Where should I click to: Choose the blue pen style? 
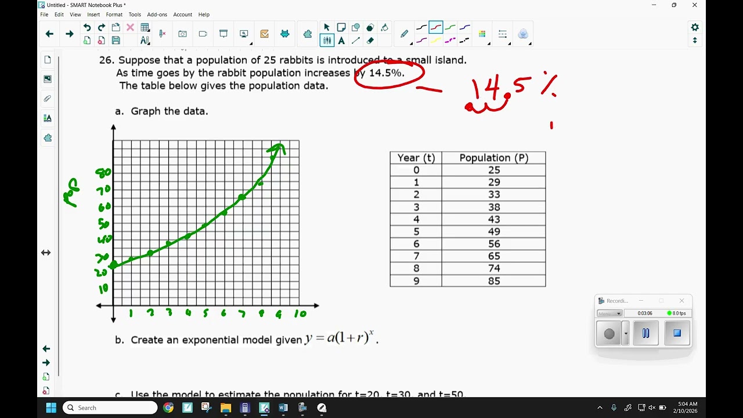tap(465, 27)
